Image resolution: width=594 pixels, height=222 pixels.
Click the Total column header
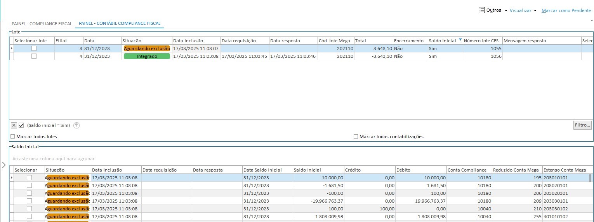[373, 41]
